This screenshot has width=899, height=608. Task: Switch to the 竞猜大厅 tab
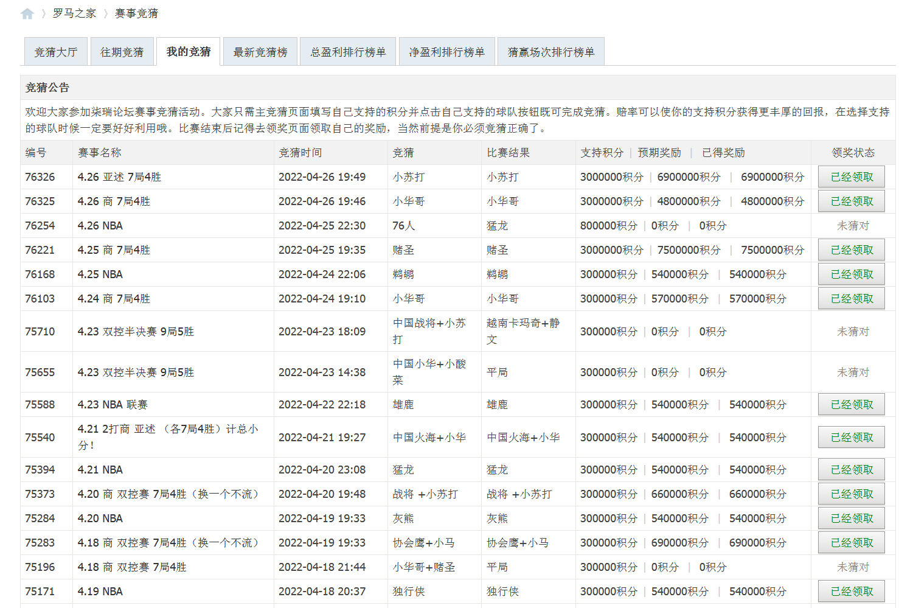tap(56, 52)
